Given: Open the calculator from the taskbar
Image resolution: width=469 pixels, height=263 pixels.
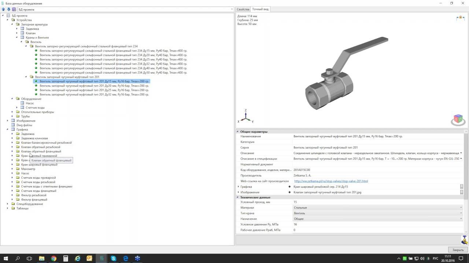Looking at the screenshot, I should 66,258.
